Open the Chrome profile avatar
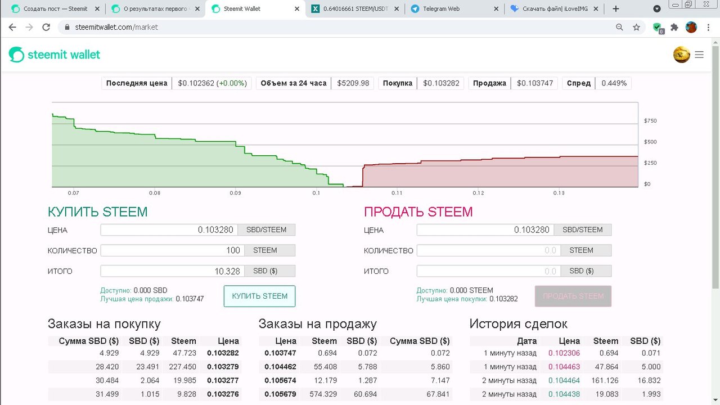Screen dimensions: 720x405 pos(691,27)
